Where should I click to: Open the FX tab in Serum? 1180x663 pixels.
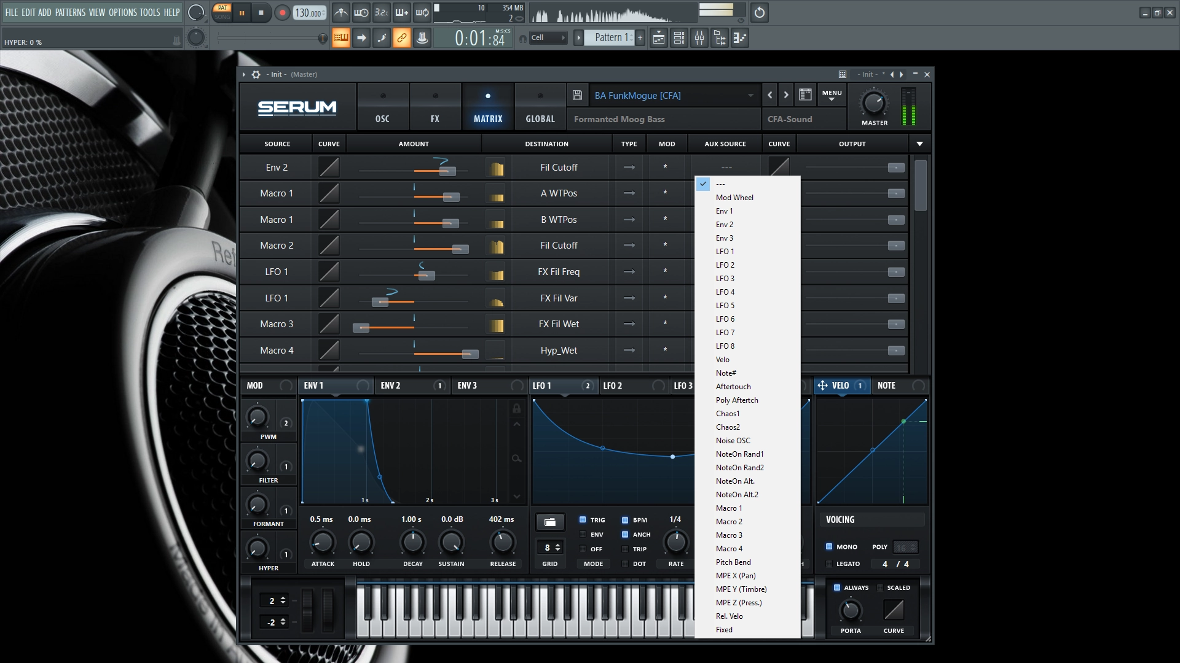coord(435,107)
